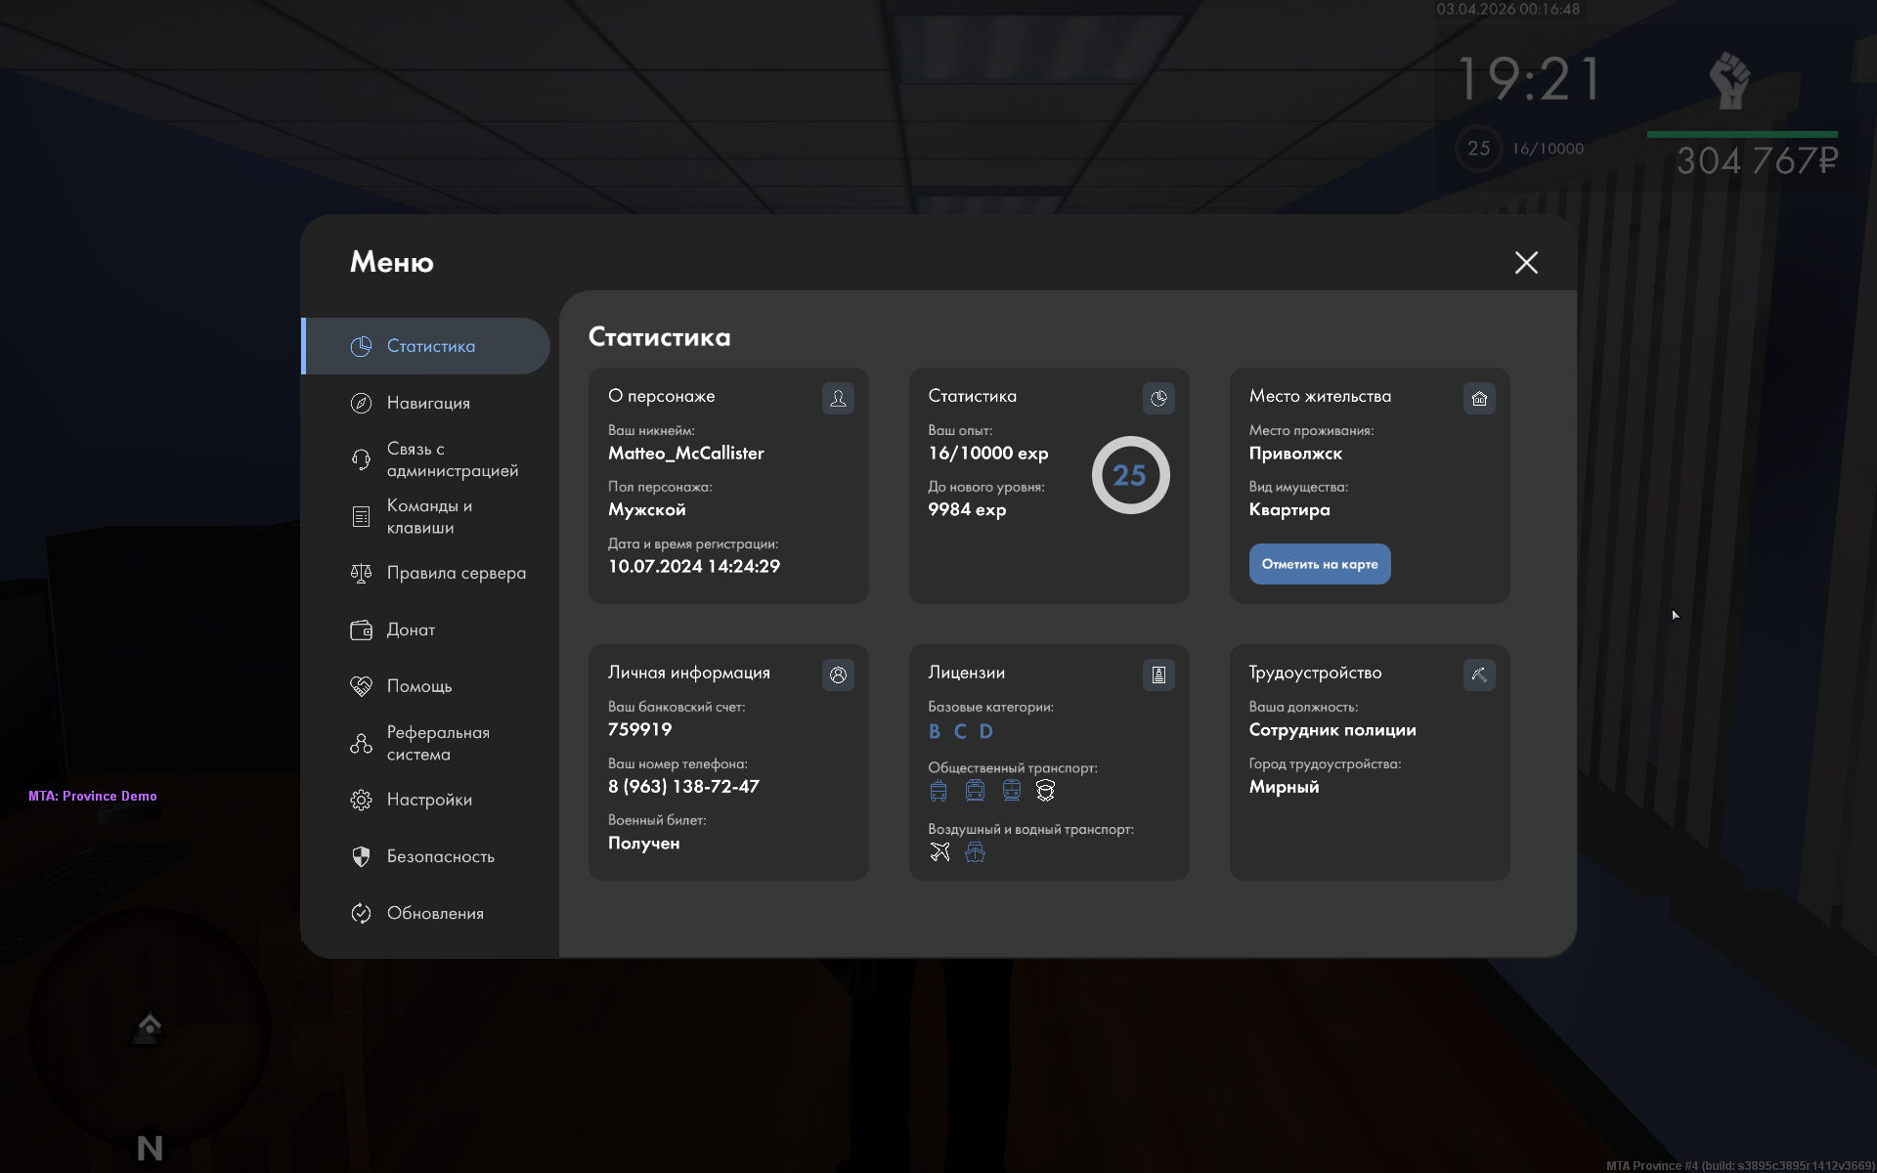Click the character profile icon in О персонаже card
The image size is (1877, 1173).
tap(838, 398)
